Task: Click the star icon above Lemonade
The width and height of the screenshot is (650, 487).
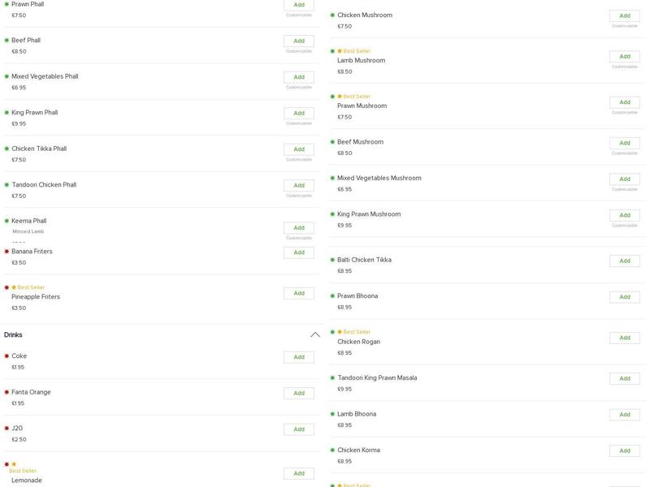Action: coord(14,464)
